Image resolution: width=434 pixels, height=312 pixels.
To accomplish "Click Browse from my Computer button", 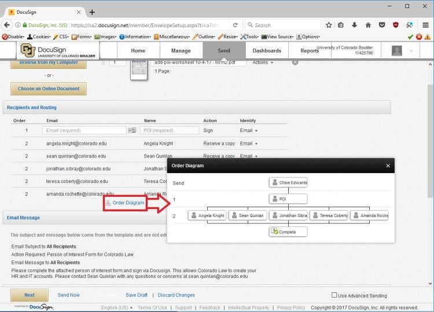I will [49, 64].
